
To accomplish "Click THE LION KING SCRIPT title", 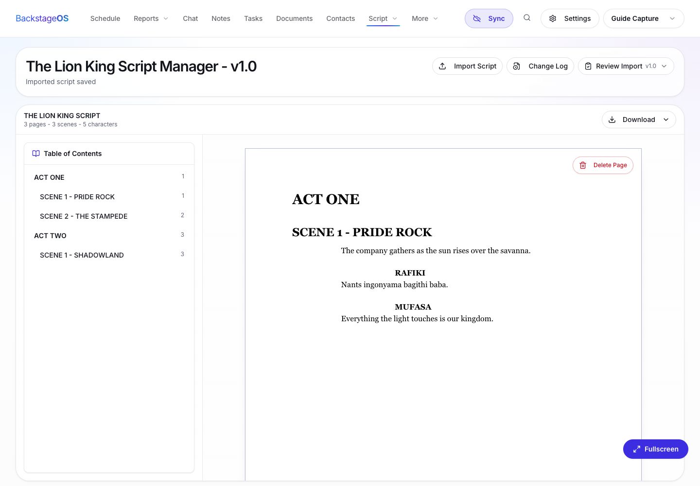I will [x=62, y=116].
